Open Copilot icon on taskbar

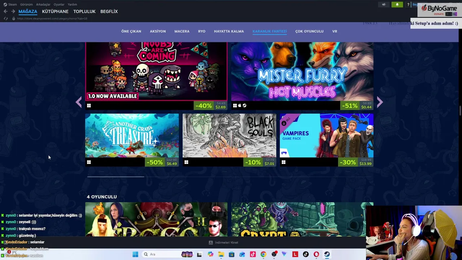tap(210, 254)
